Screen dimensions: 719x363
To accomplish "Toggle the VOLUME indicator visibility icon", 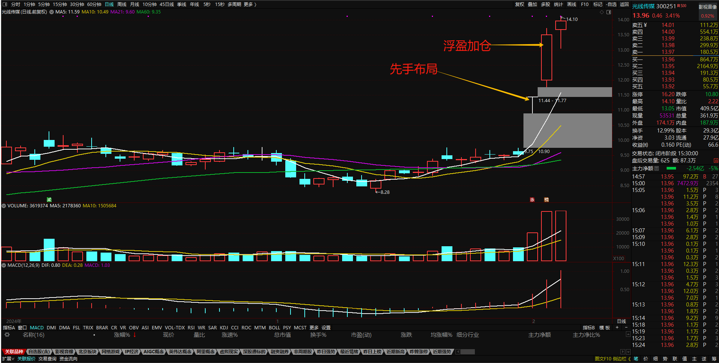I will (4, 205).
